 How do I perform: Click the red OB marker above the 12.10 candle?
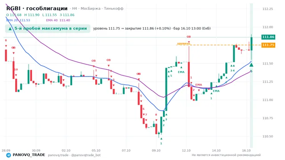(189, 37)
